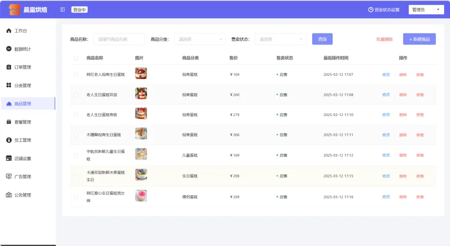Viewport: 450px width, 246px height.
Task: Check the box for 网红老人祝寿生日蛋糕
Action: pyautogui.click(x=75, y=75)
